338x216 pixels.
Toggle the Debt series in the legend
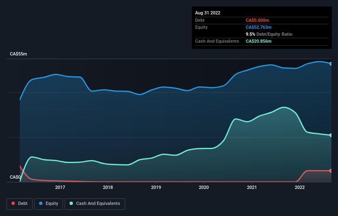[20, 204]
